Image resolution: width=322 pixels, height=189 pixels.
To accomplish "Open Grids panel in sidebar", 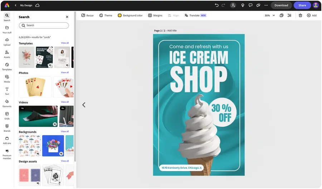I will pyautogui.click(x=7, y=115).
